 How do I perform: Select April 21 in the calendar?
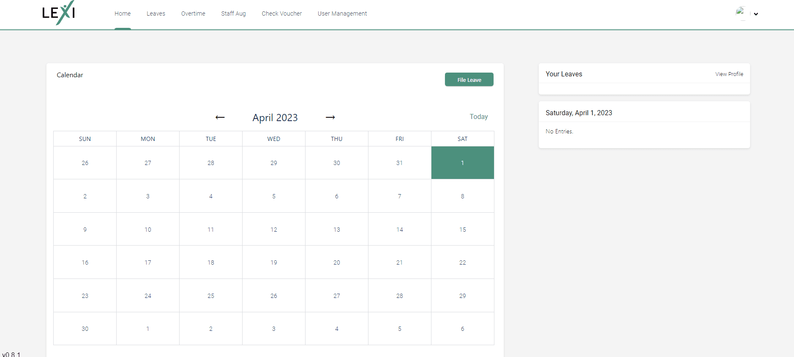400,262
